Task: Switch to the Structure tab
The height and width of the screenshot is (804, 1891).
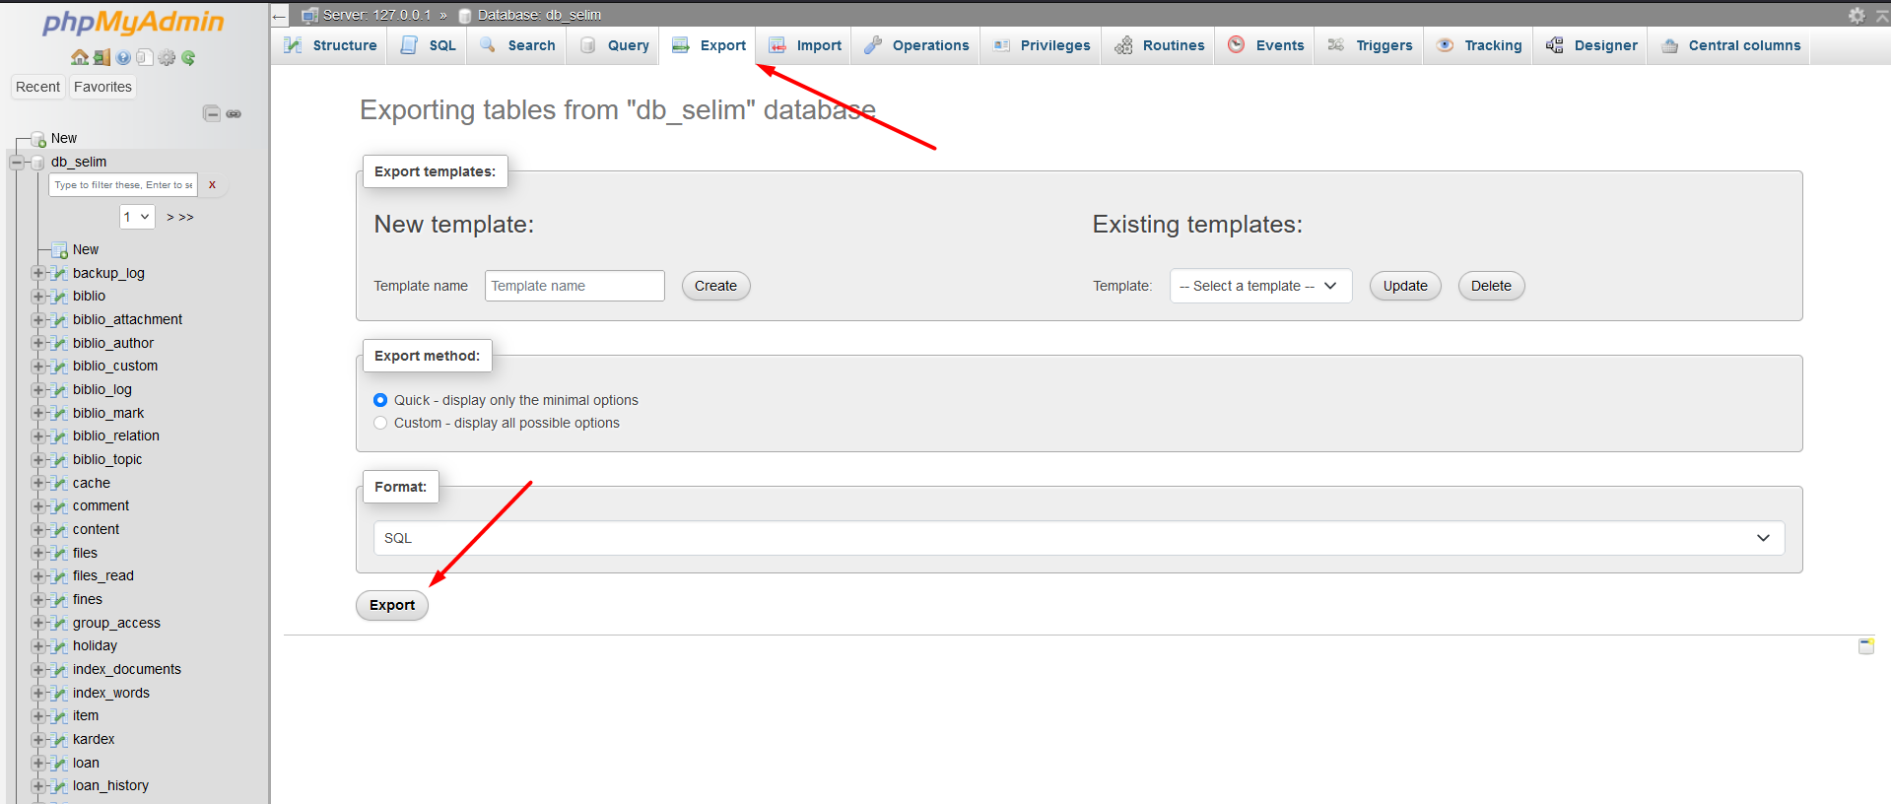Action: 330,45
